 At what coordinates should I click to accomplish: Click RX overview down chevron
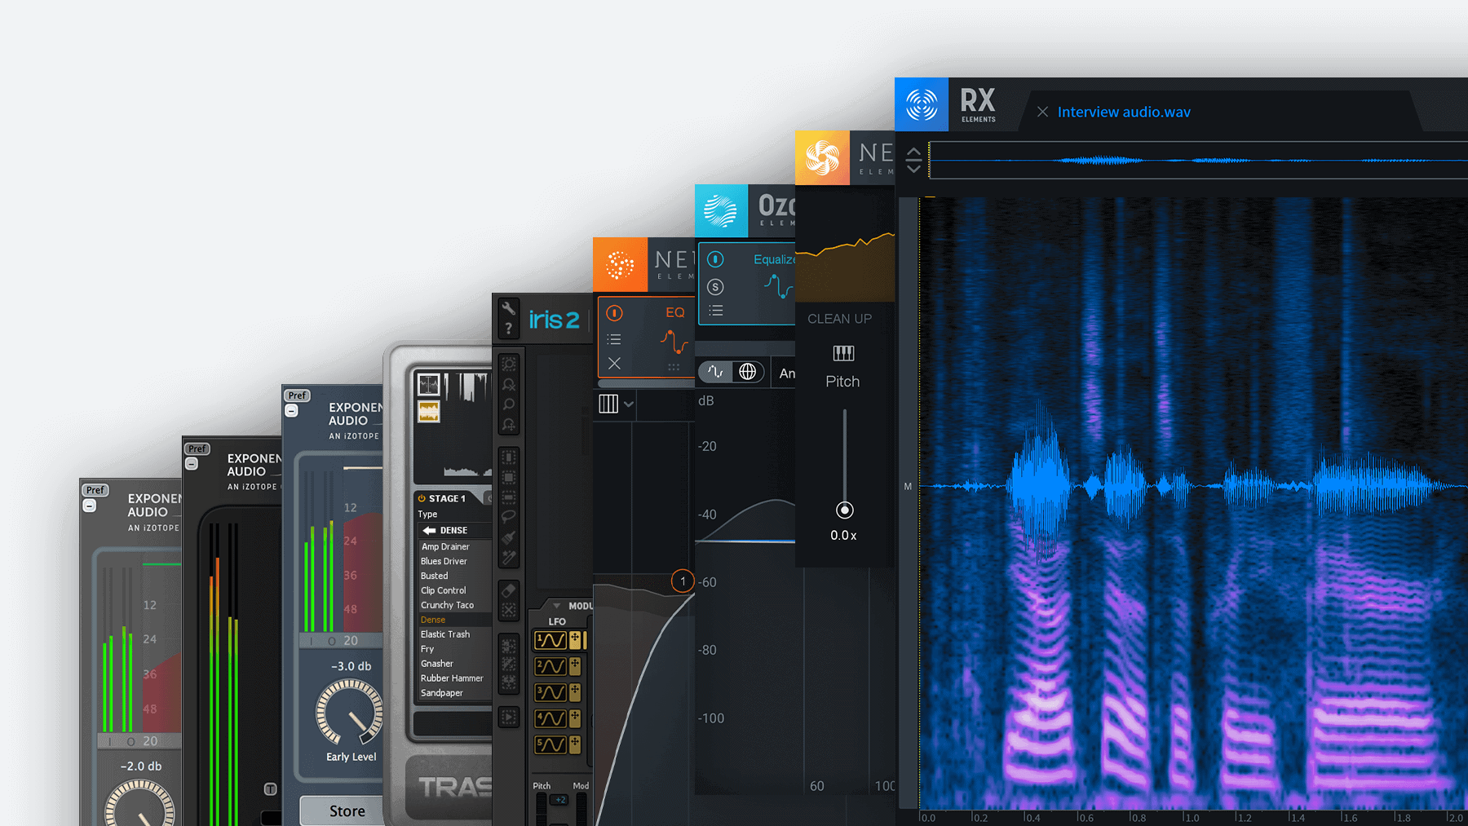[x=914, y=168]
